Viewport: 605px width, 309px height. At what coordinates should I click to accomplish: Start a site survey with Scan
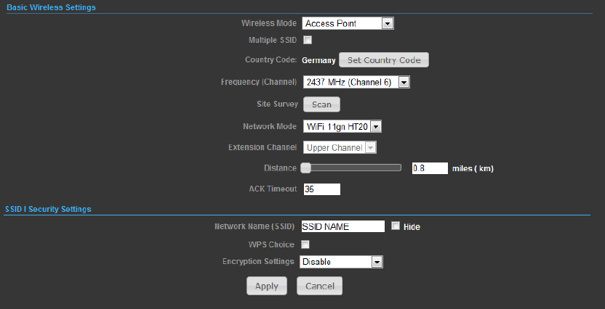[321, 104]
